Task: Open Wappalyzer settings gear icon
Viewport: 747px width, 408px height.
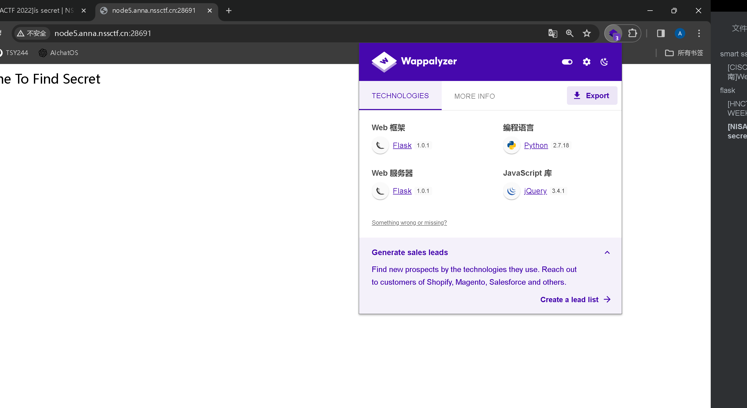Action: [586, 62]
